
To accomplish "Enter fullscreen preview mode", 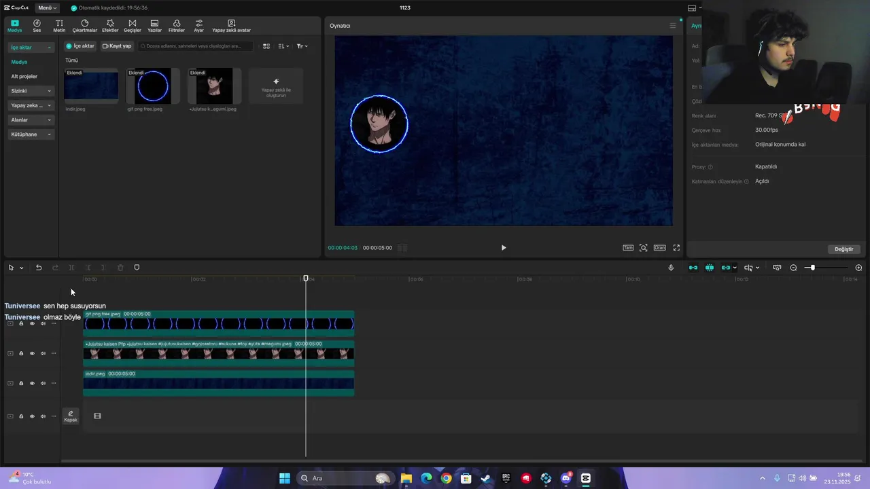I will [676, 248].
